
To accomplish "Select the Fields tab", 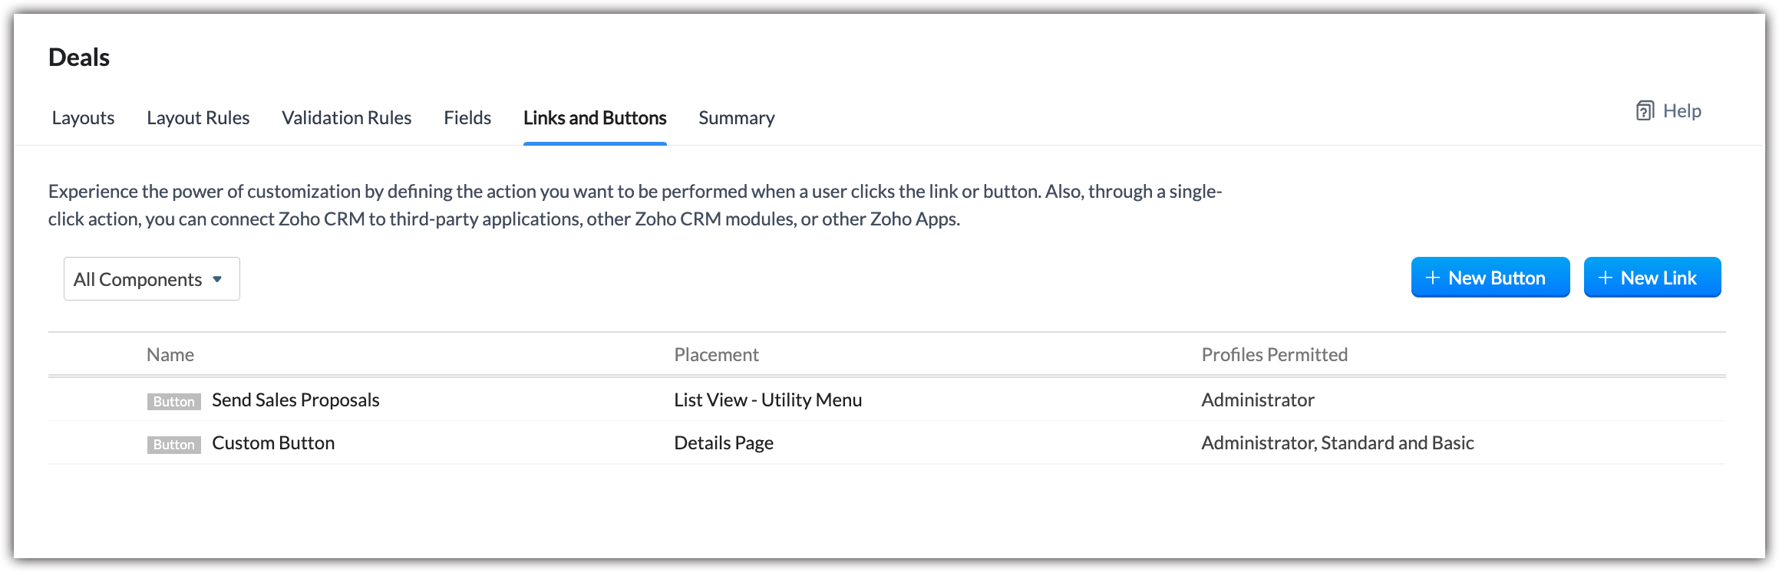I will [467, 118].
